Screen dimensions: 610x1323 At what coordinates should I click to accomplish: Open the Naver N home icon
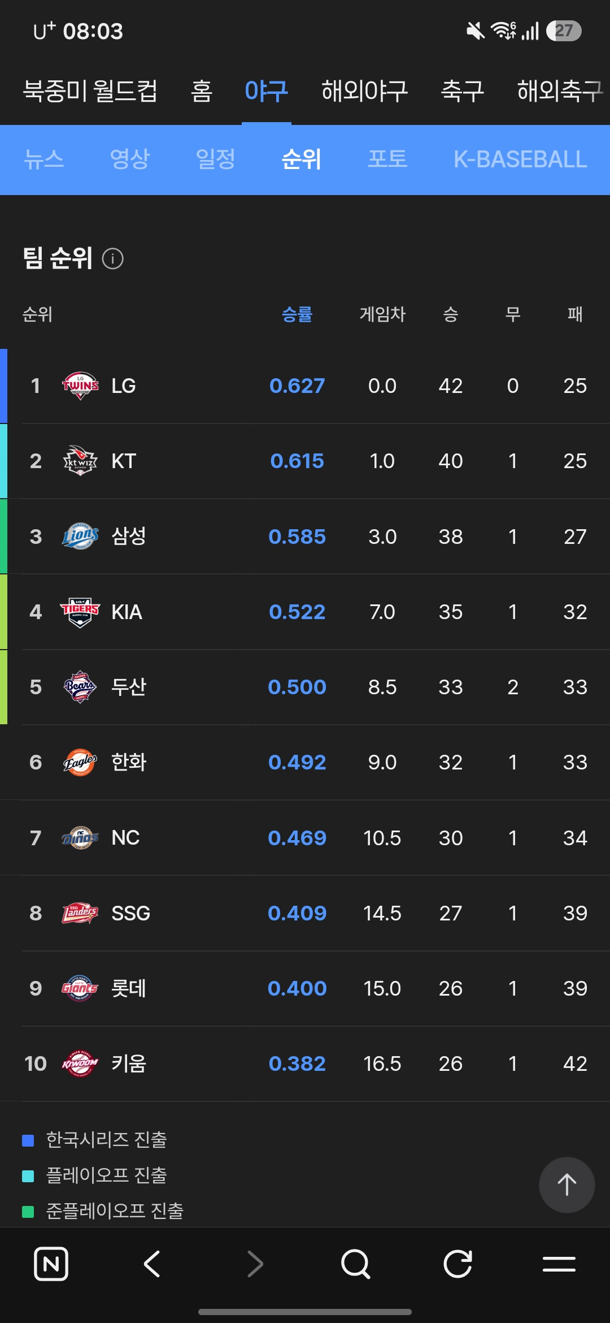(x=51, y=1264)
